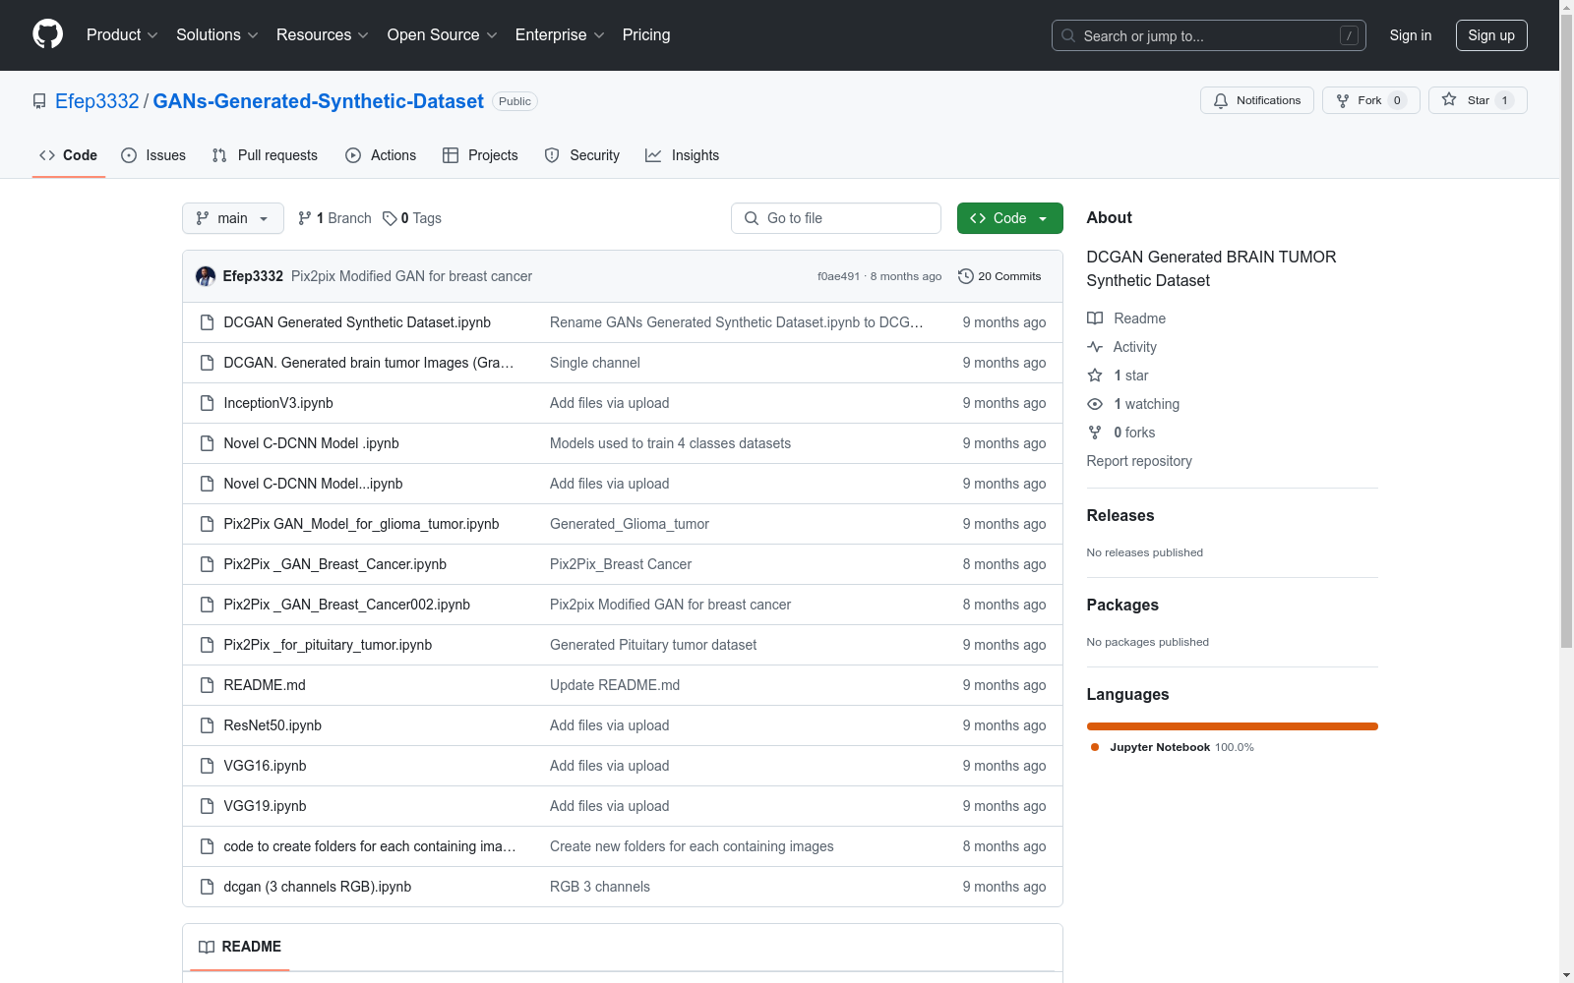Open the Projects tab
The width and height of the screenshot is (1574, 983).
[480, 155]
